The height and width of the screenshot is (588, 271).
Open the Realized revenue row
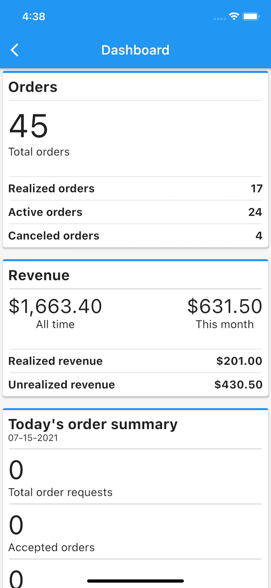point(135,361)
